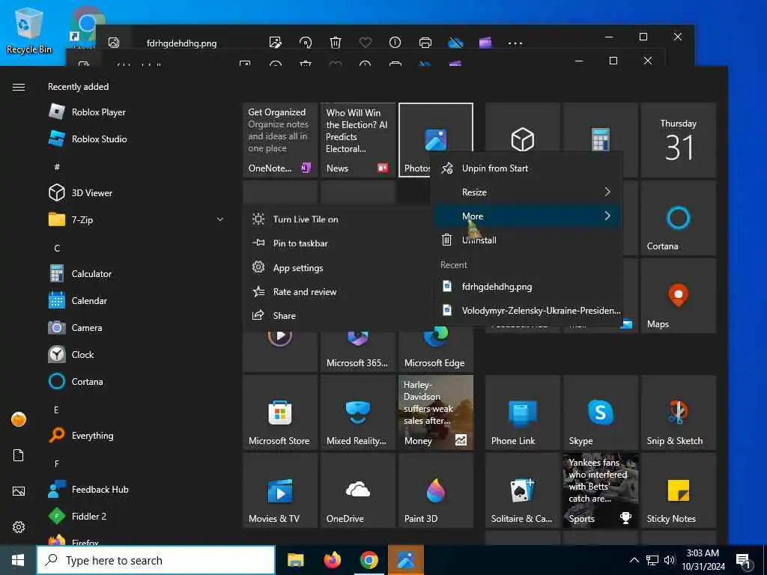Open the Microsoft Edge tile

[x=436, y=351]
